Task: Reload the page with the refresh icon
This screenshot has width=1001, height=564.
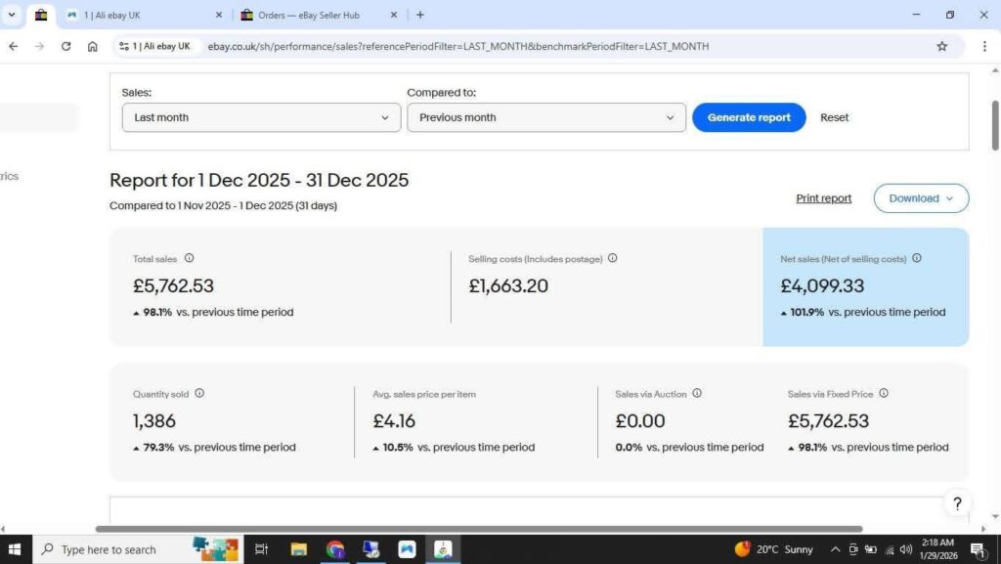Action: (65, 46)
